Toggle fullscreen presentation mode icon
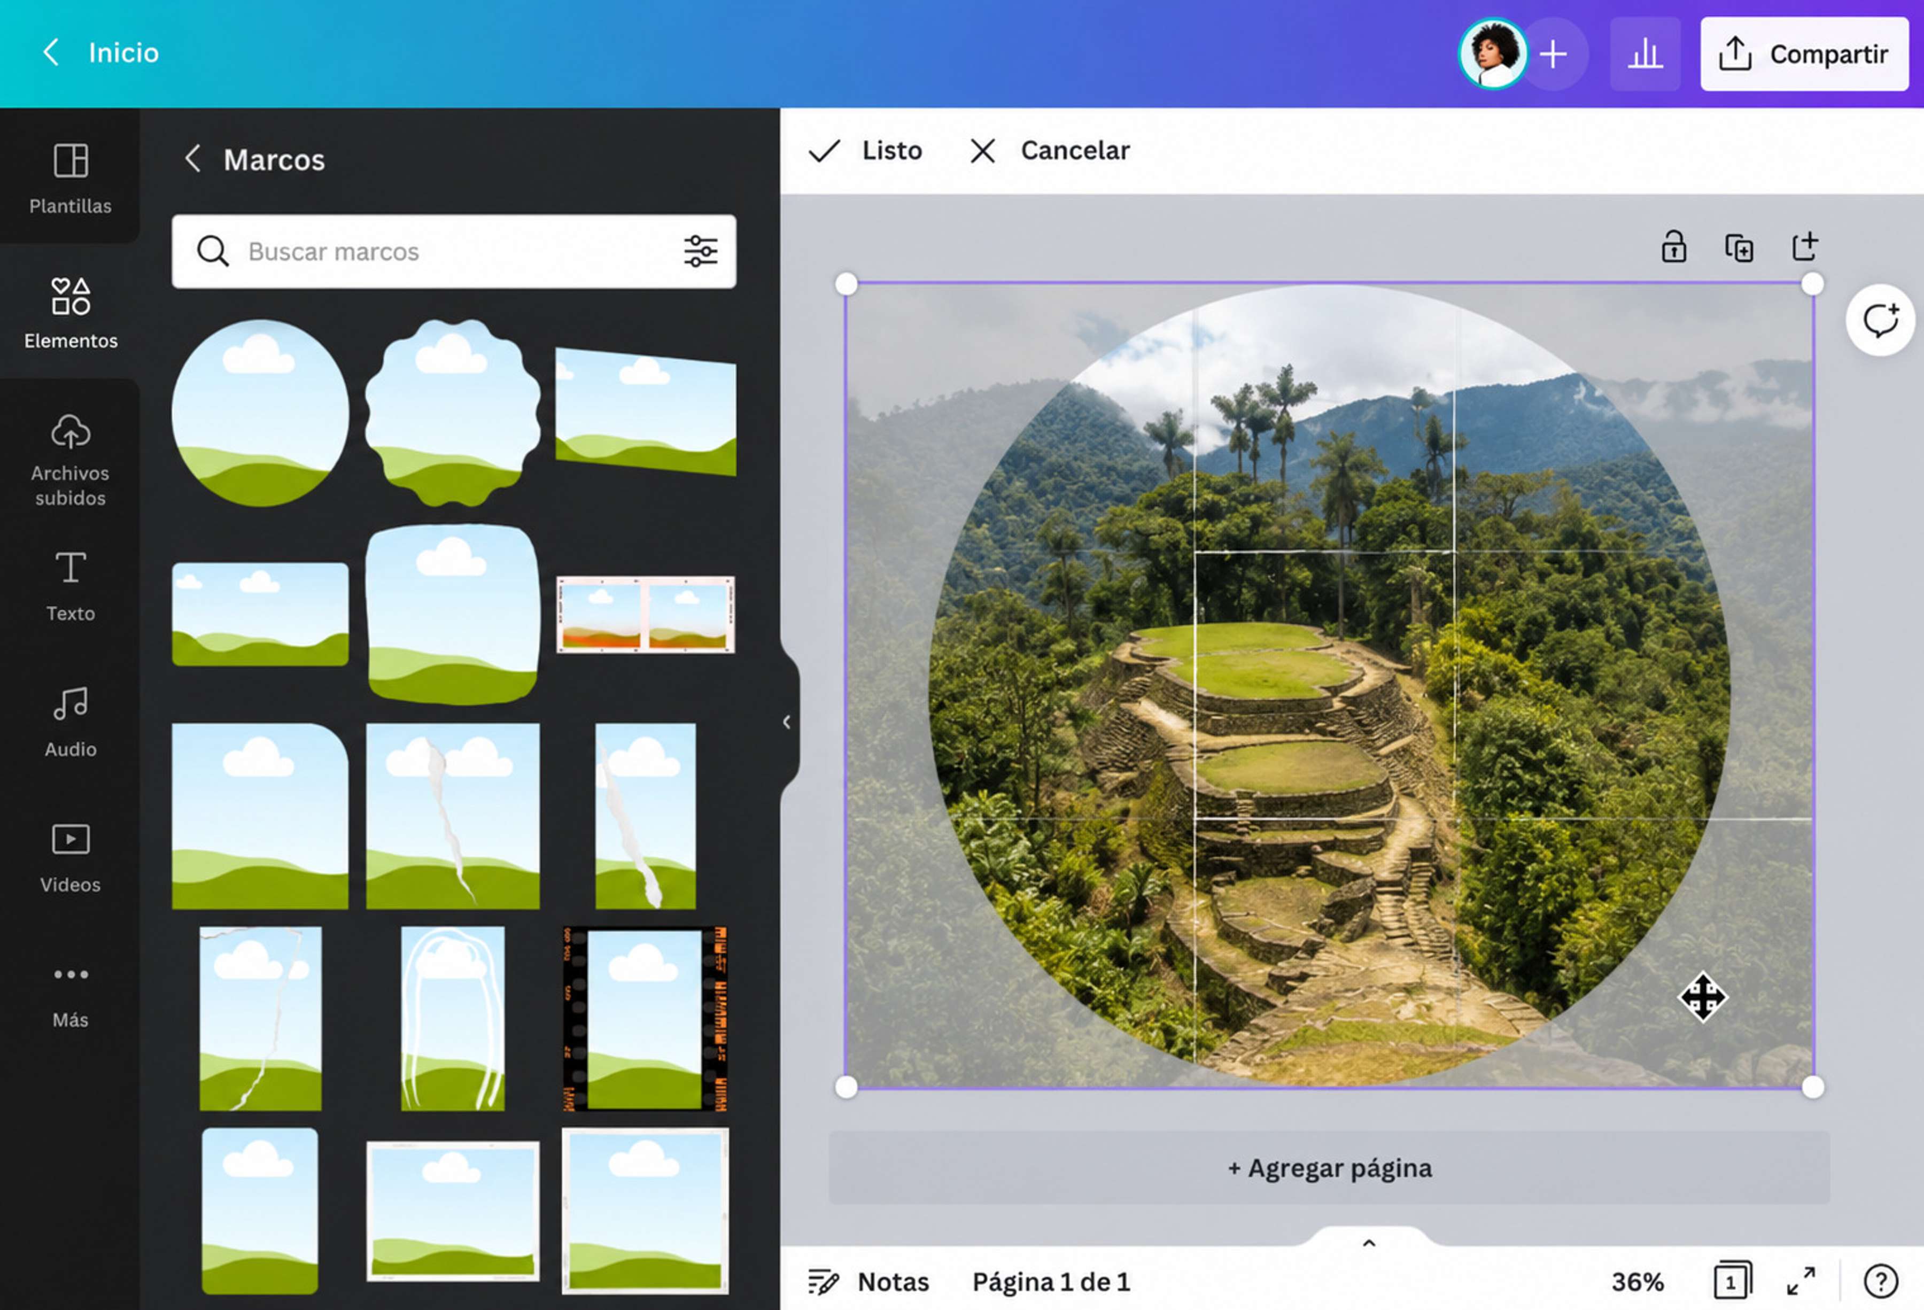The width and height of the screenshot is (1924, 1310). pos(1802,1280)
